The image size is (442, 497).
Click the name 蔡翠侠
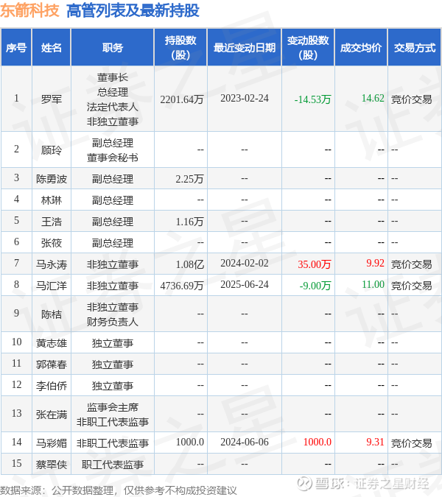click(52, 465)
